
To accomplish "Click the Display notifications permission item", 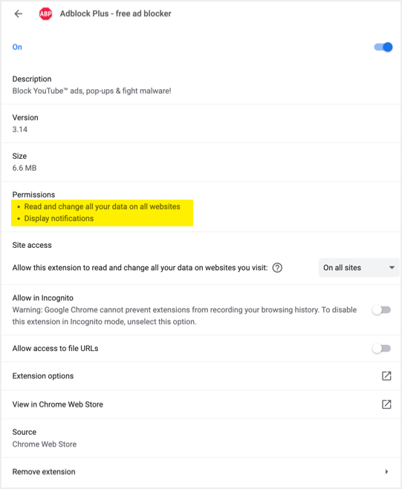I will click(x=59, y=218).
